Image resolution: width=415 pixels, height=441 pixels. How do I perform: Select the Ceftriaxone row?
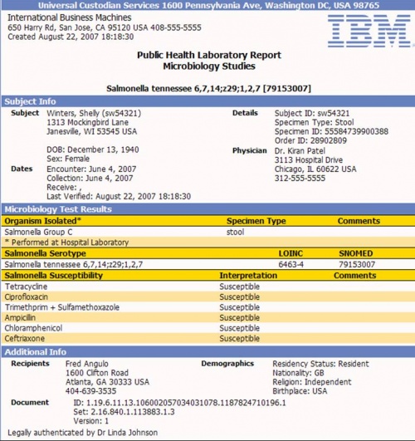[208, 338]
